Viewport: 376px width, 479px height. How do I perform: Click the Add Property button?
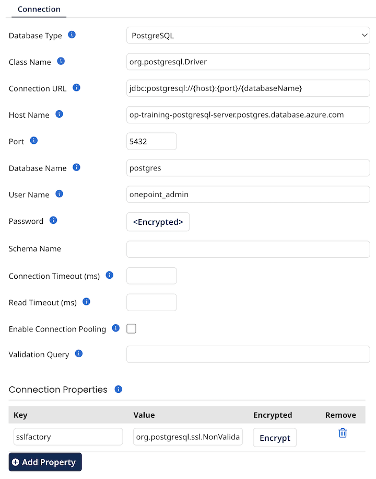[x=45, y=462]
